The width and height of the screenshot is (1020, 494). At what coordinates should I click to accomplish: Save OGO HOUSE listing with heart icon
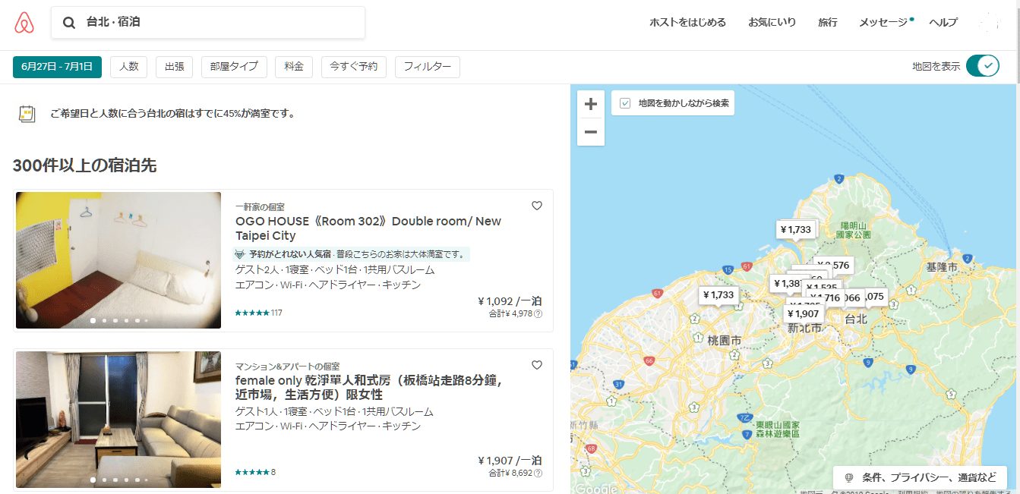tap(537, 206)
